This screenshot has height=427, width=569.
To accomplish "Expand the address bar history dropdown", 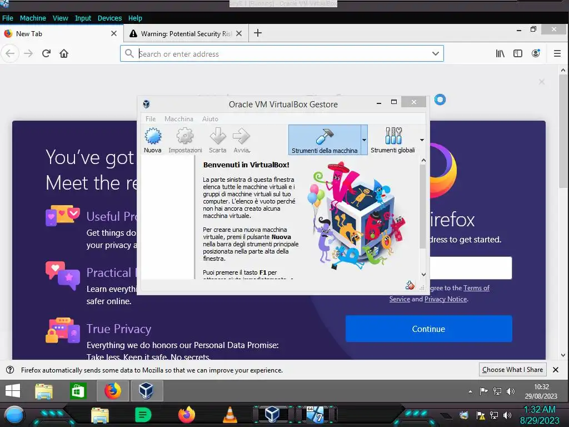I will coord(436,54).
